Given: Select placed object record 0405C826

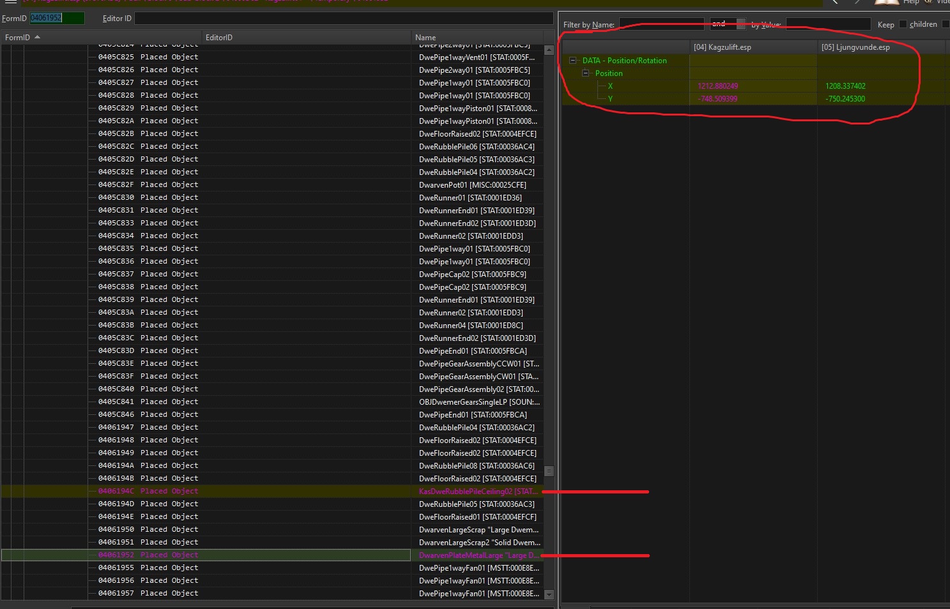Looking at the screenshot, I should point(273,70).
